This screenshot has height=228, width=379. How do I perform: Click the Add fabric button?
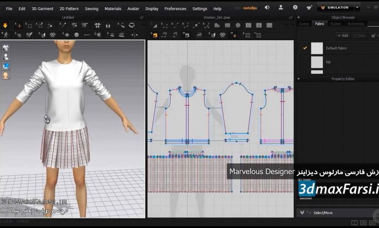click(343, 35)
